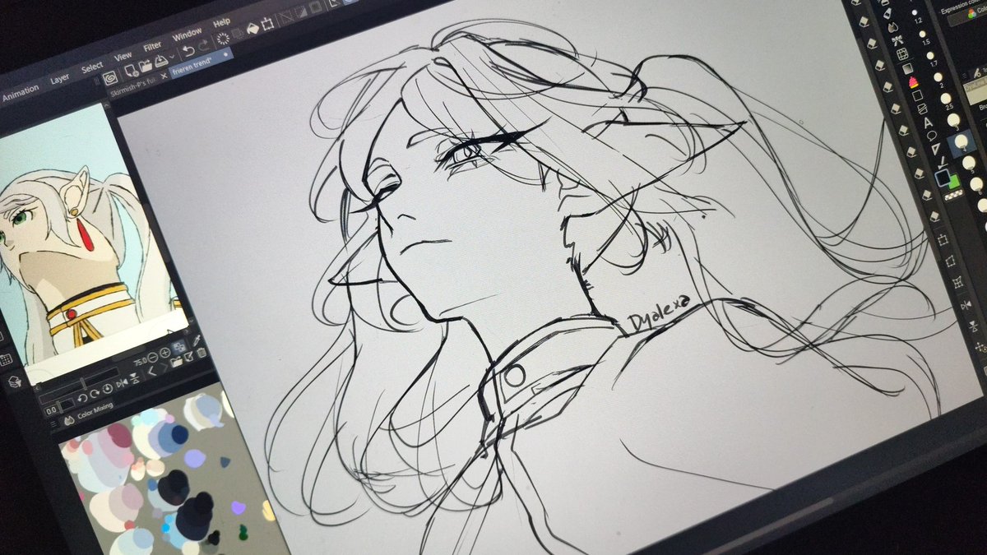
Task: Select the Gradient tool
Action: pos(908,68)
